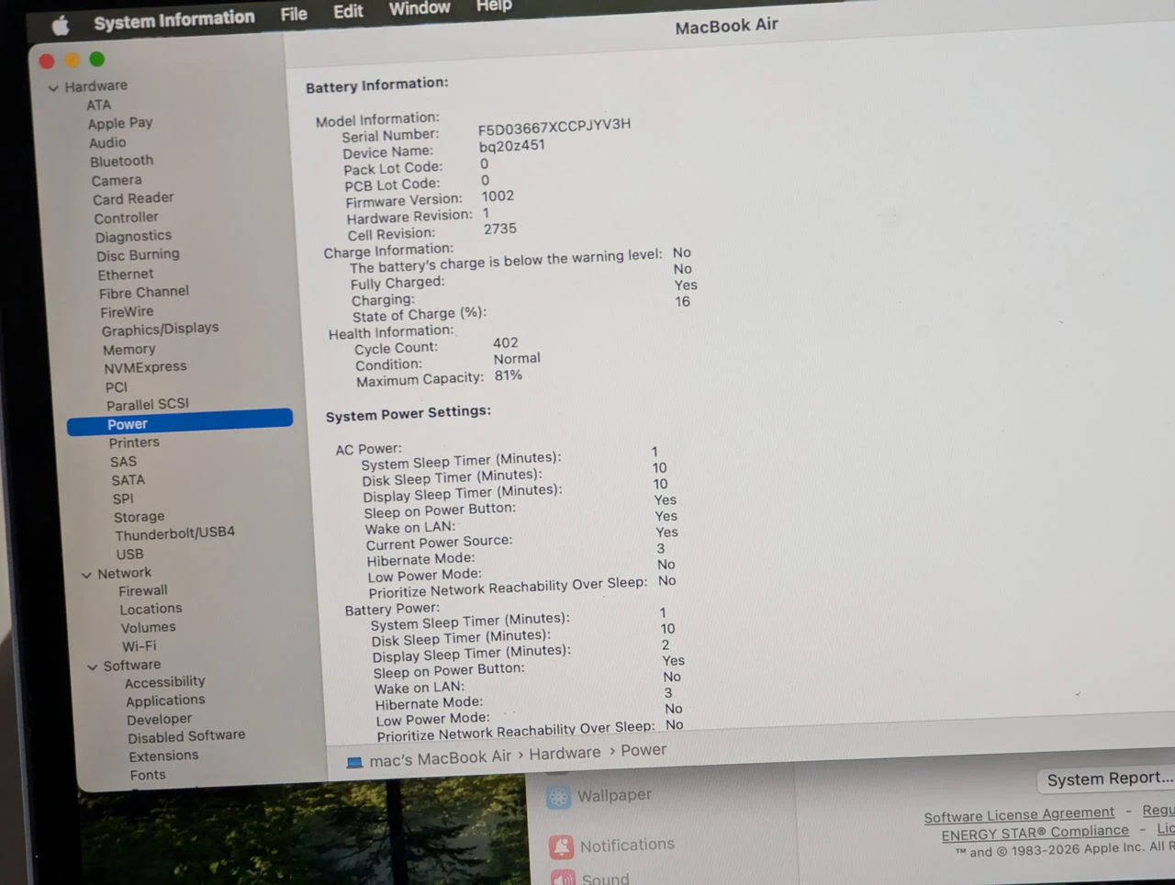The width and height of the screenshot is (1175, 885).
Task: Select USB in the sidebar
Action: (129, 555)
